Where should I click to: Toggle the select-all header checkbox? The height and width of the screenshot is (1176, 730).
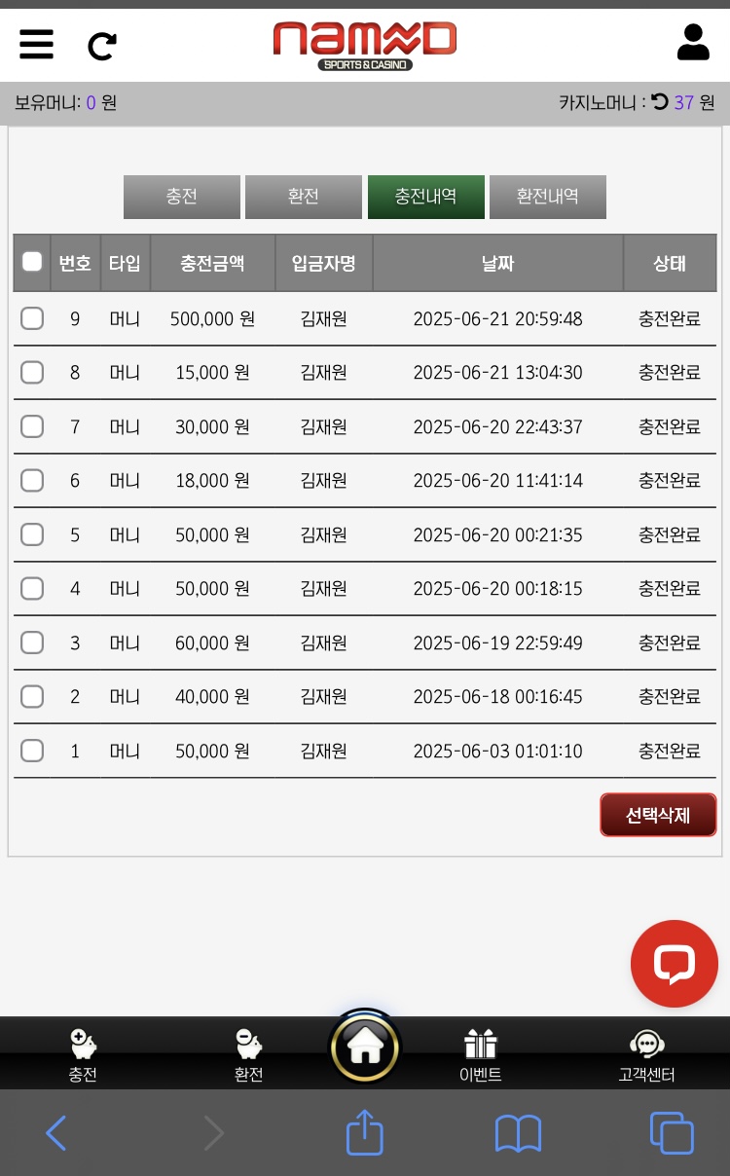coord(32,261)
